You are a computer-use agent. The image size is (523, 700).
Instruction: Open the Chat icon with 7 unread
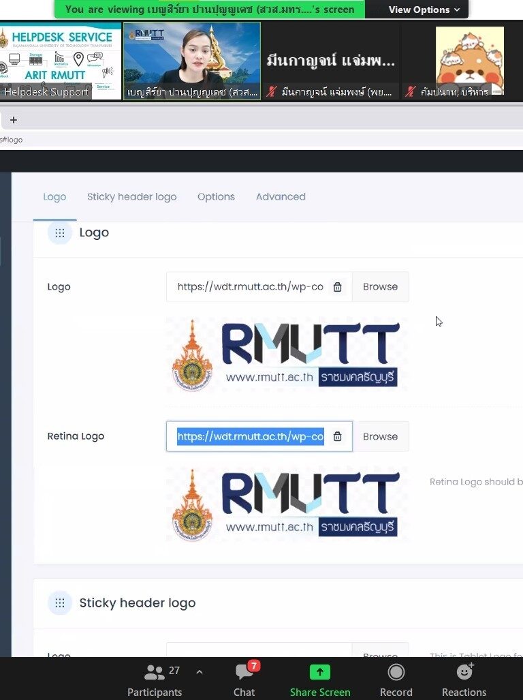point(244,671)
